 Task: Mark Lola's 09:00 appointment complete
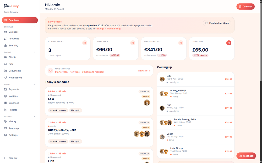pyautogui.click(x=58, y=110)
